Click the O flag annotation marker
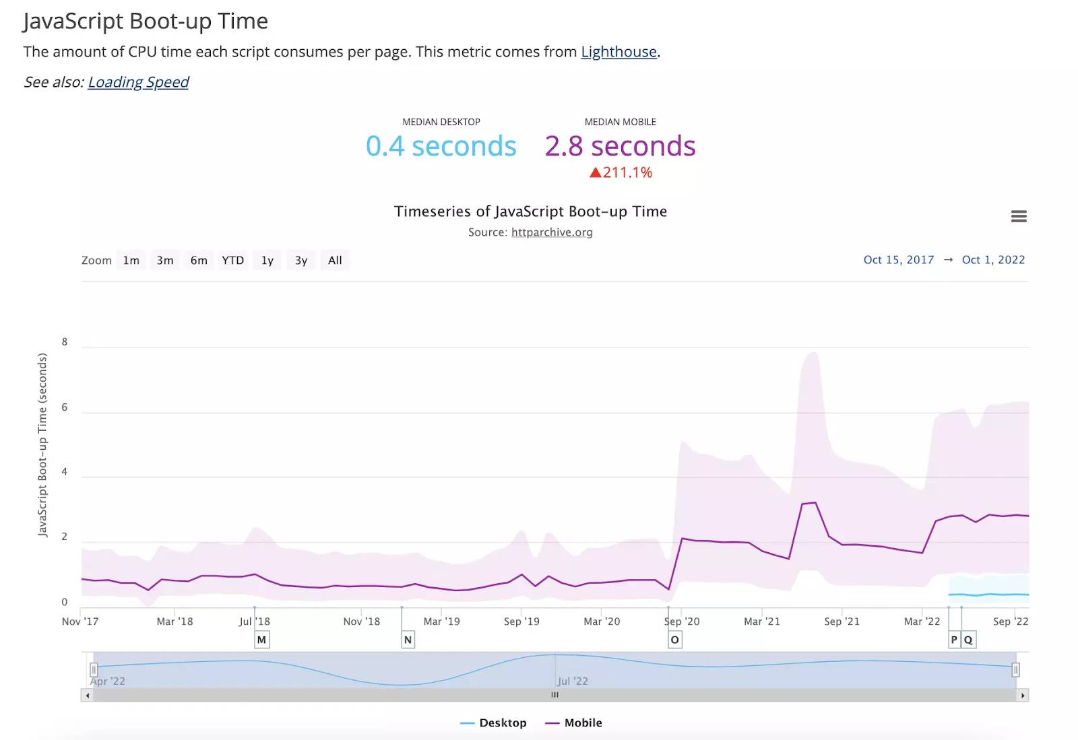Viewport: 1078px width, 740px height. coord(674,640)
